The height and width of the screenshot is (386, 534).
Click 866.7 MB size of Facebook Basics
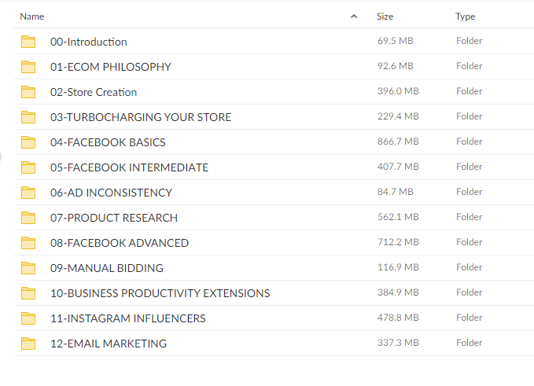pos(398,142)
